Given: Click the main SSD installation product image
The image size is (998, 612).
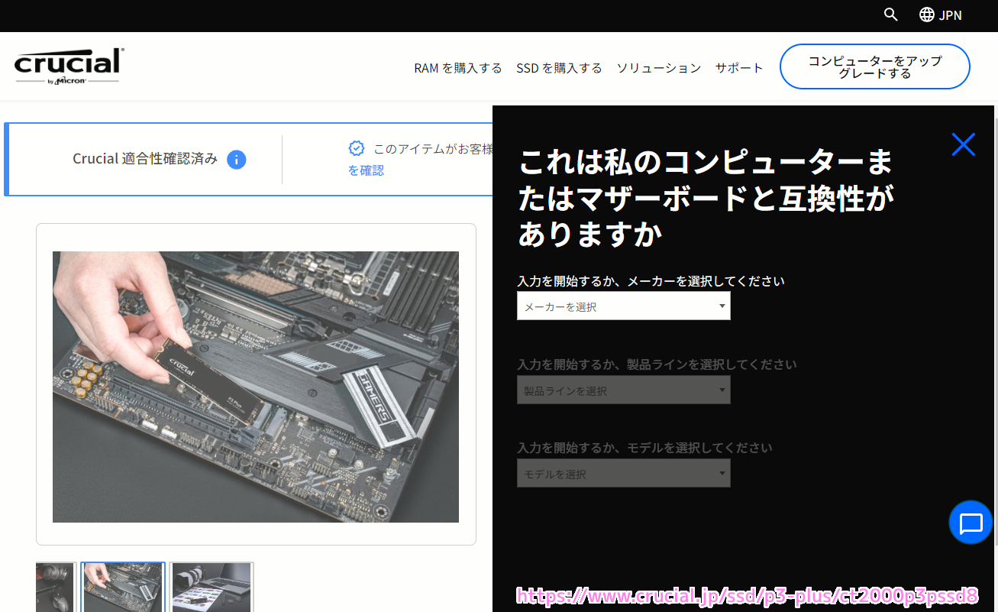Looking at the screenshot, I should point(256,387).
